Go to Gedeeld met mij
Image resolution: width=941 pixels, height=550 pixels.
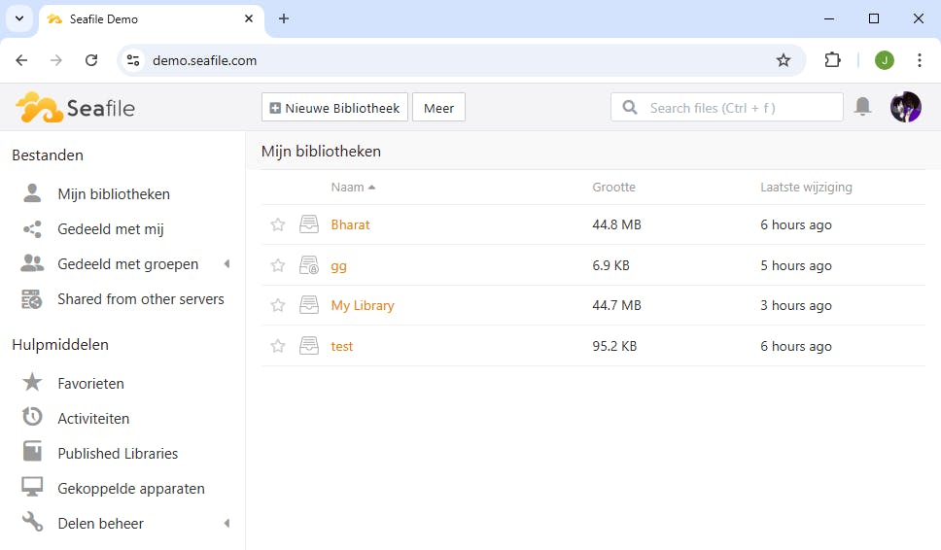click(110, 229)
